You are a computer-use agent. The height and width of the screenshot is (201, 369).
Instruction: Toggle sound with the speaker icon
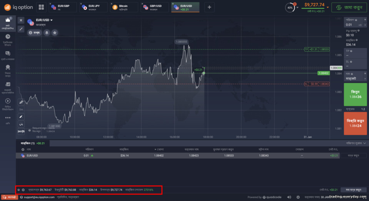click(289, 197)
